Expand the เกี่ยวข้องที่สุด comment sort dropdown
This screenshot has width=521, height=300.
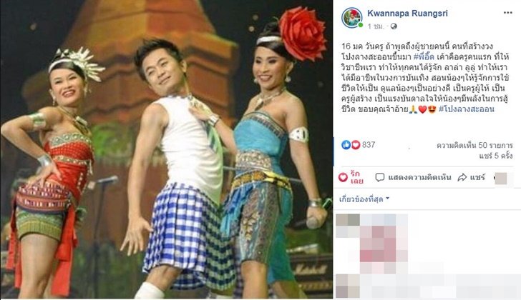pos(364,199)
